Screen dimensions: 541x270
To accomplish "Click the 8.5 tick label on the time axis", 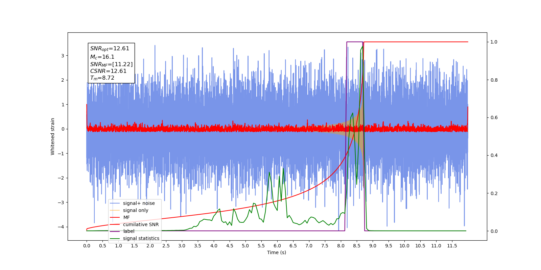I will click(x=357, y=246).
